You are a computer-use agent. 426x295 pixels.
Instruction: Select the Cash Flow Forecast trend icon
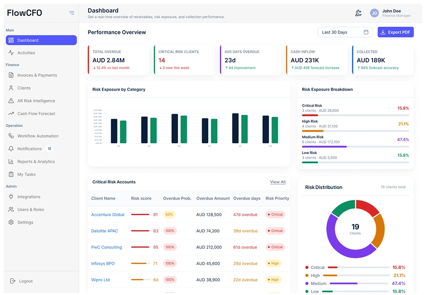[x=11, y=114]
